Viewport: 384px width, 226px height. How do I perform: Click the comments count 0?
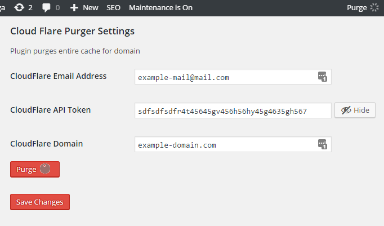coord(57,8)
